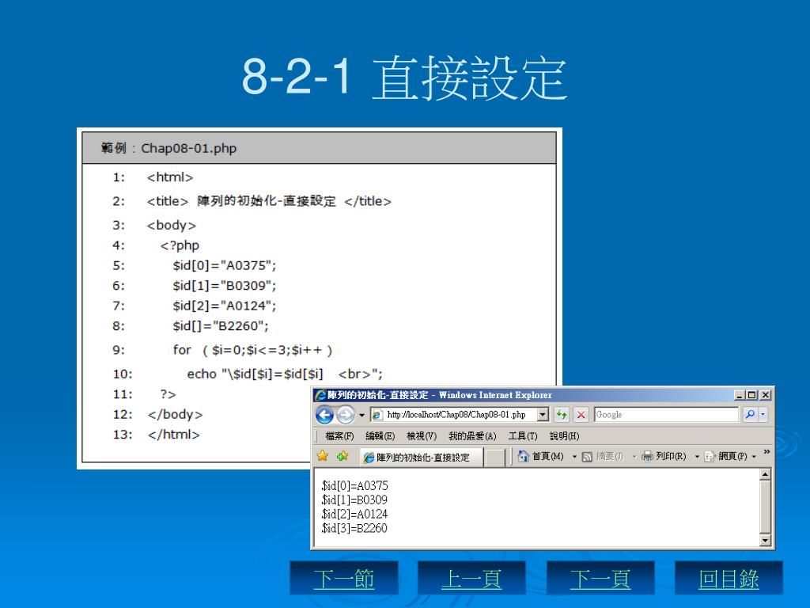This screenshot has width=810, height=608.
Task: Click the 上一頁 navigation link
Action: (471, 579)
